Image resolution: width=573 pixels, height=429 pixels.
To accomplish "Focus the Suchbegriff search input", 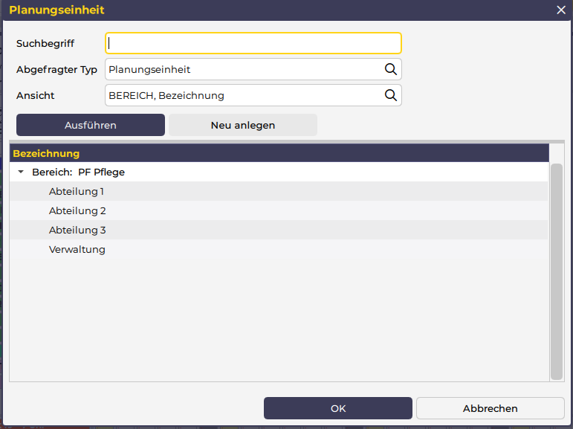I will pos(253,43).
